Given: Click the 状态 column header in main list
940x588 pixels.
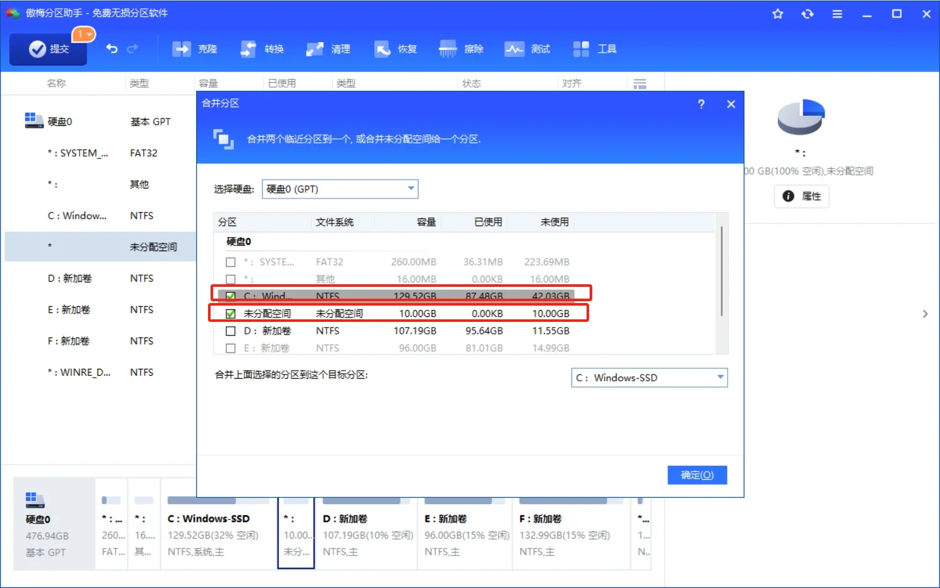Looking at the screenshot, I should click(471, 83).
